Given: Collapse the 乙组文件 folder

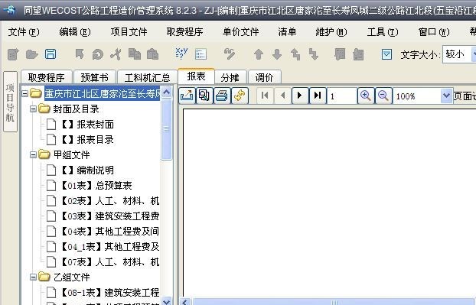Looking at the screenshot, I should [x=33, y=277].
